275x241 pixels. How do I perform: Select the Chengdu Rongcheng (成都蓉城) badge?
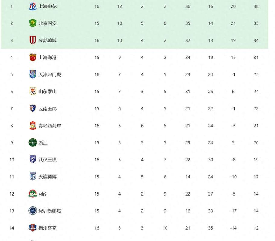point(33,40)
